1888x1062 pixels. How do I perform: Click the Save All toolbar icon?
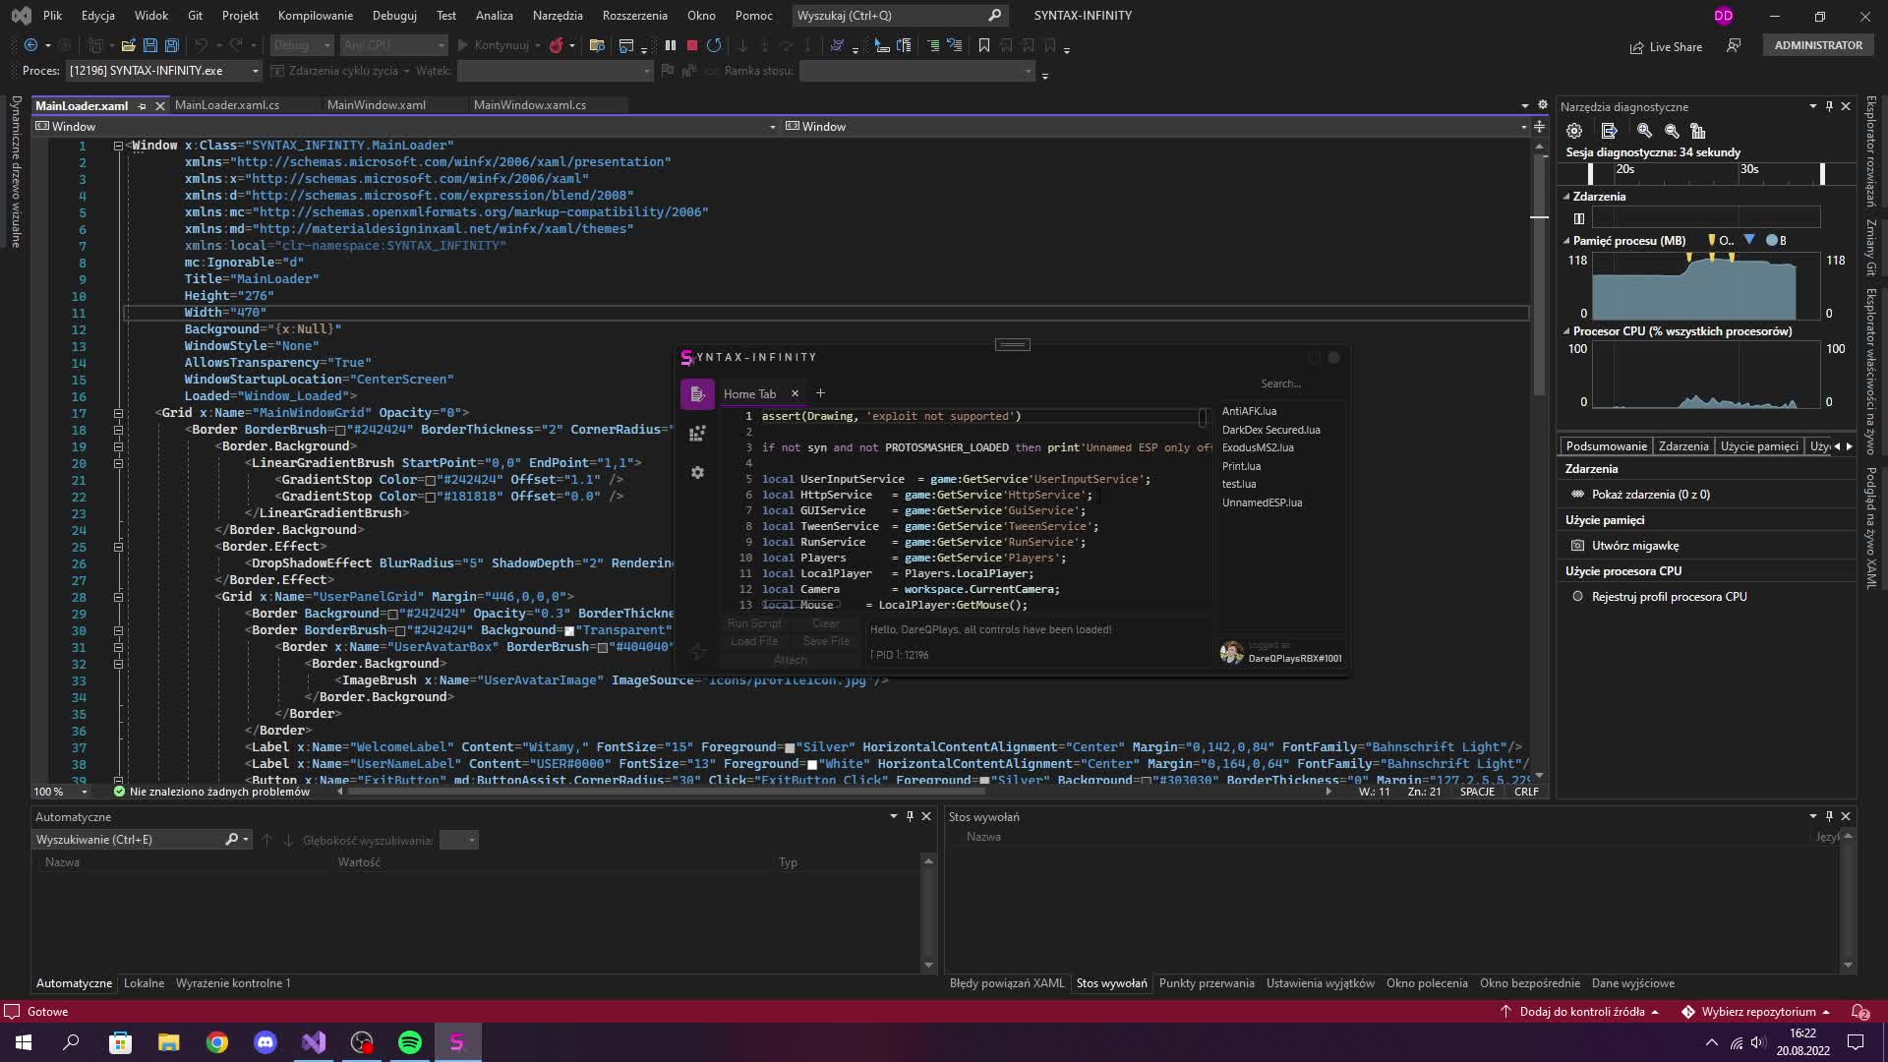(x=172, y=45)
